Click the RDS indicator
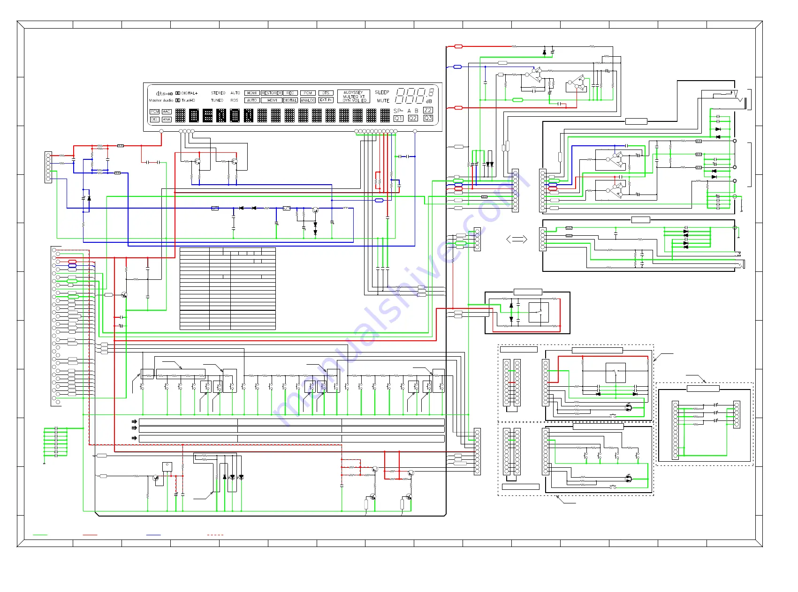This screenshot has height=592, width=798. 234,100
